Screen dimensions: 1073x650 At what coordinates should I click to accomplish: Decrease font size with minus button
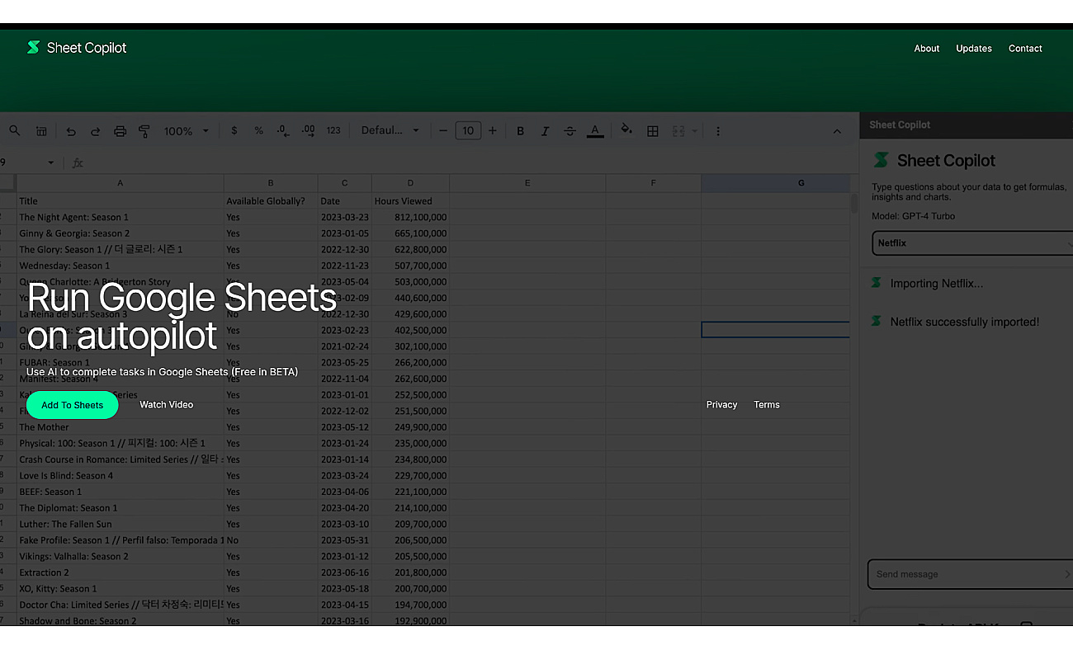click(x=443, y=130)
